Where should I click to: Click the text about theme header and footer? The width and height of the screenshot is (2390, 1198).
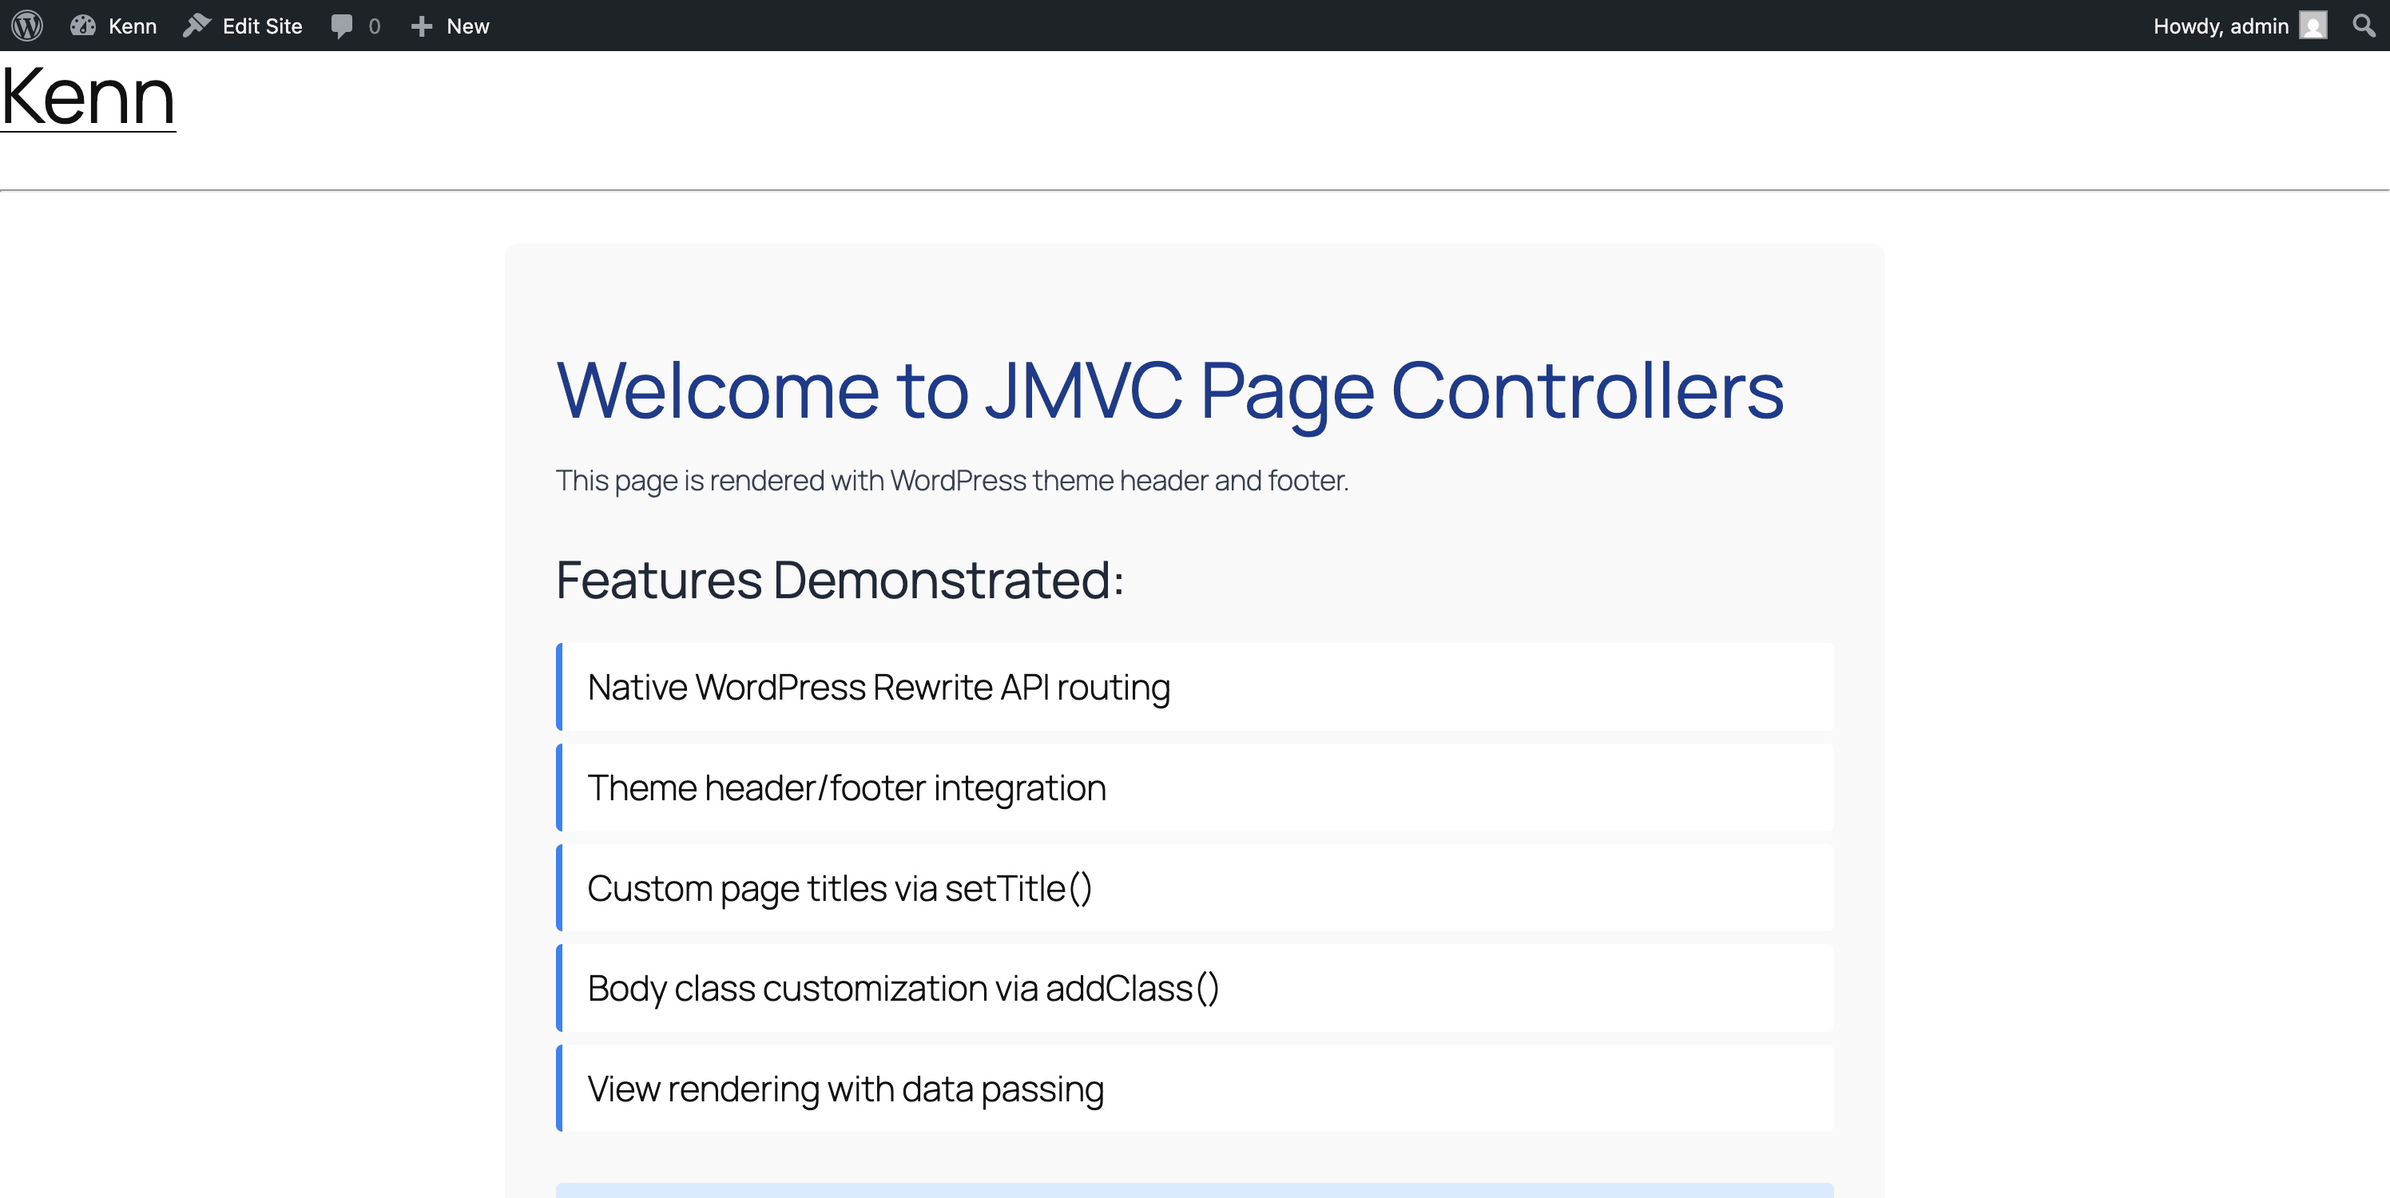pos(952,481)
